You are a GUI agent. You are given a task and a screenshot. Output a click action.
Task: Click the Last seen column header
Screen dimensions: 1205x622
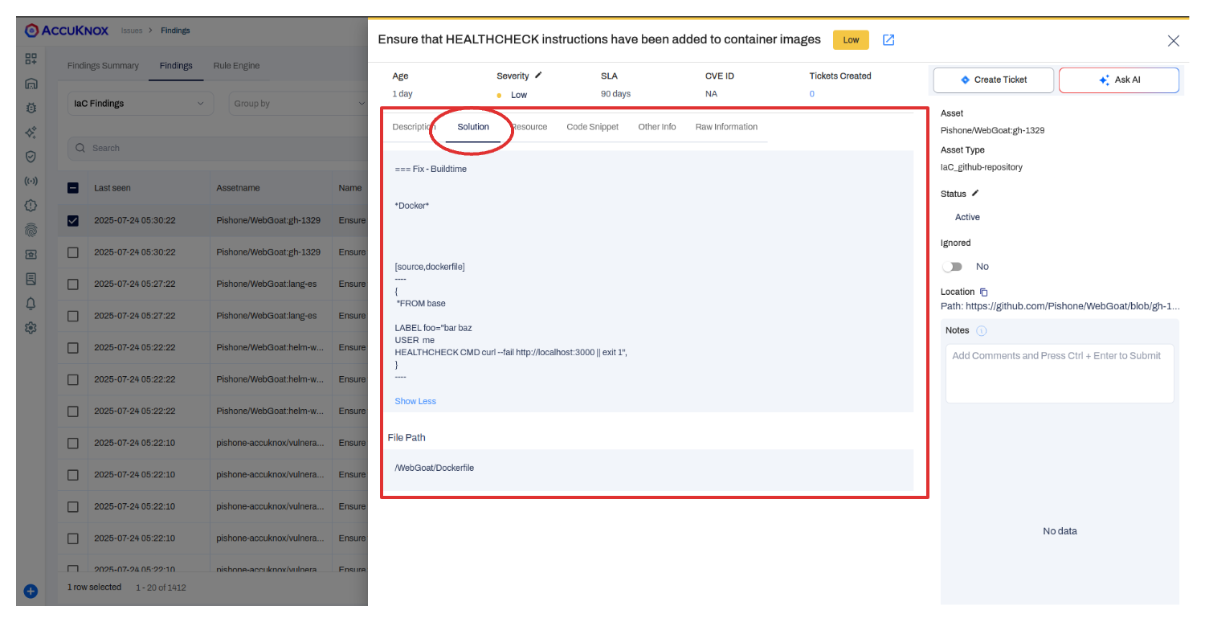click(x=112, y=187)
